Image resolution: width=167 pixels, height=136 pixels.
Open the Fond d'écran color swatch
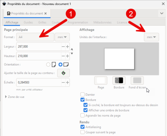pos(137,80)
